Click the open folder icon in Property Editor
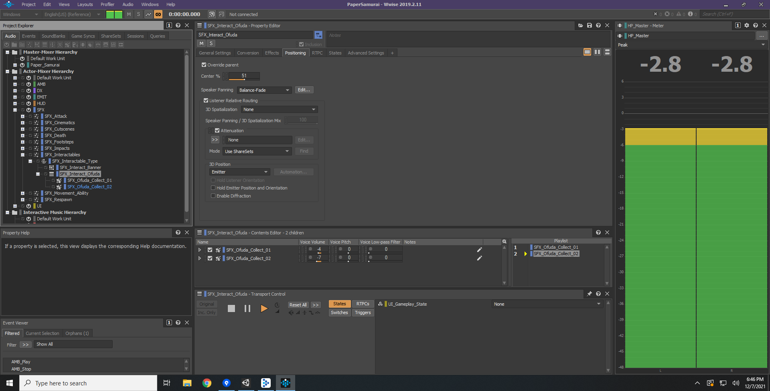 (x=580, y=25)
